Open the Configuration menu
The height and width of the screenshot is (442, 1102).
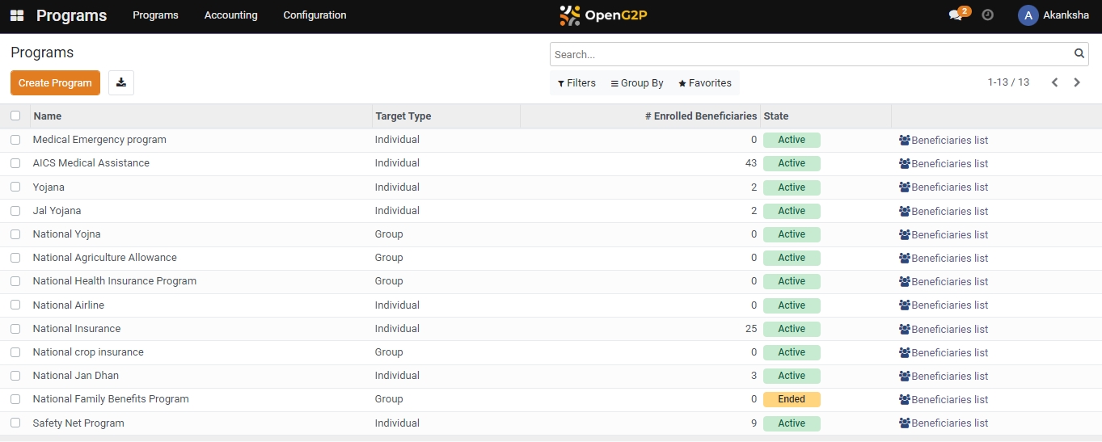tap(315, 15)
